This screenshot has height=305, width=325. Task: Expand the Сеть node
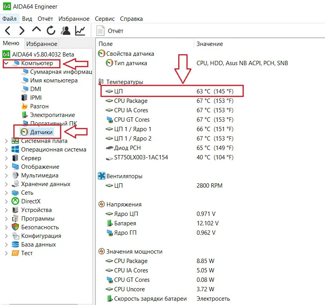[x=6, y=193]
